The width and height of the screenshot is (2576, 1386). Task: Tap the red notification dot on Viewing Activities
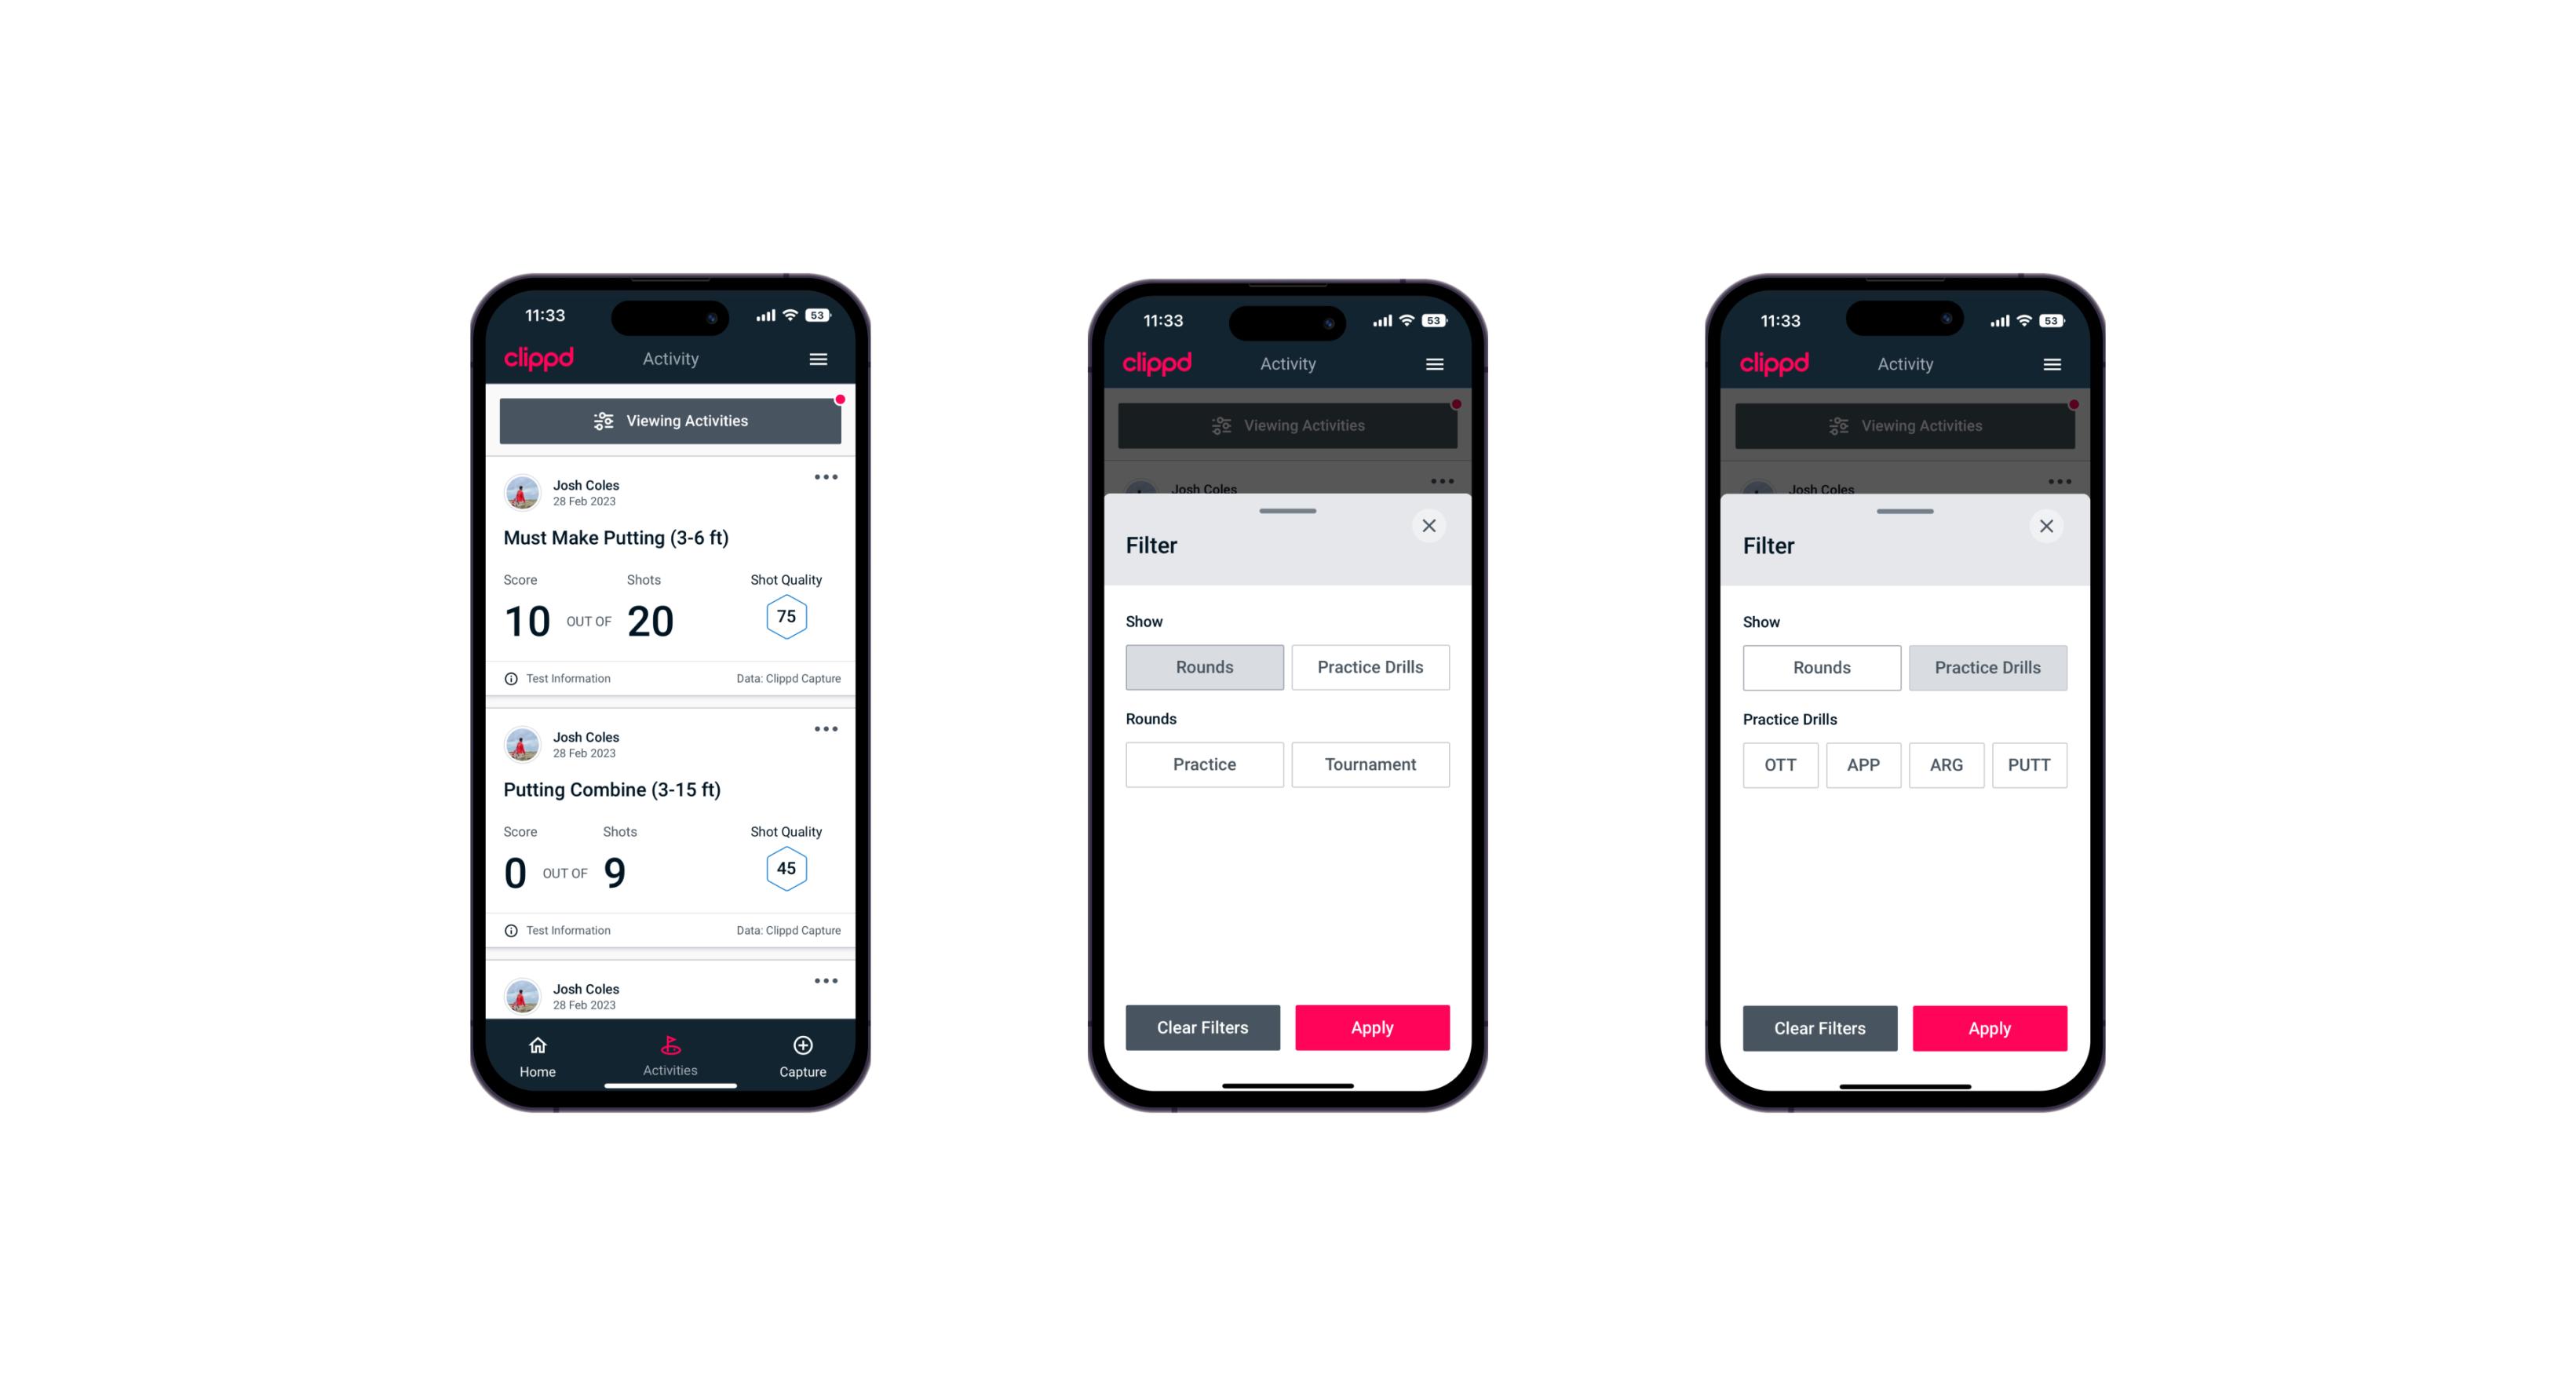pyautogui.click(x=841, y=401)
